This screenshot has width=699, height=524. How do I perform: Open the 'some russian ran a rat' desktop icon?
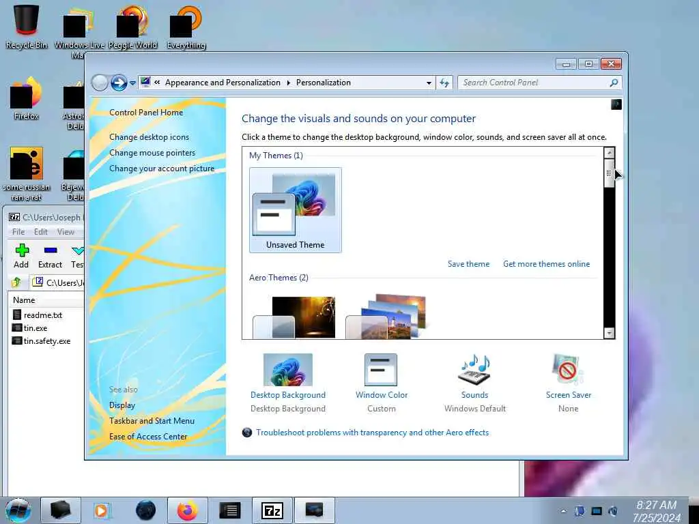[27, 174]
